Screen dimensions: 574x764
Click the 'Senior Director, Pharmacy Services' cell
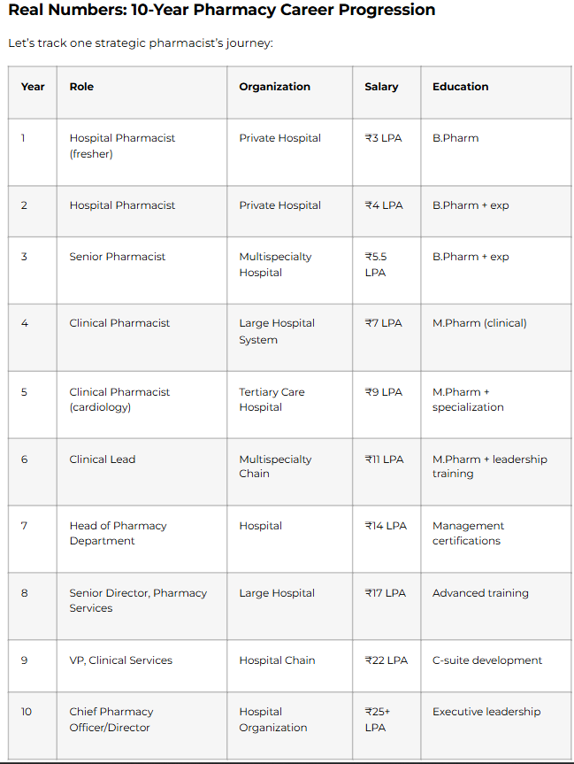(138, 600)
